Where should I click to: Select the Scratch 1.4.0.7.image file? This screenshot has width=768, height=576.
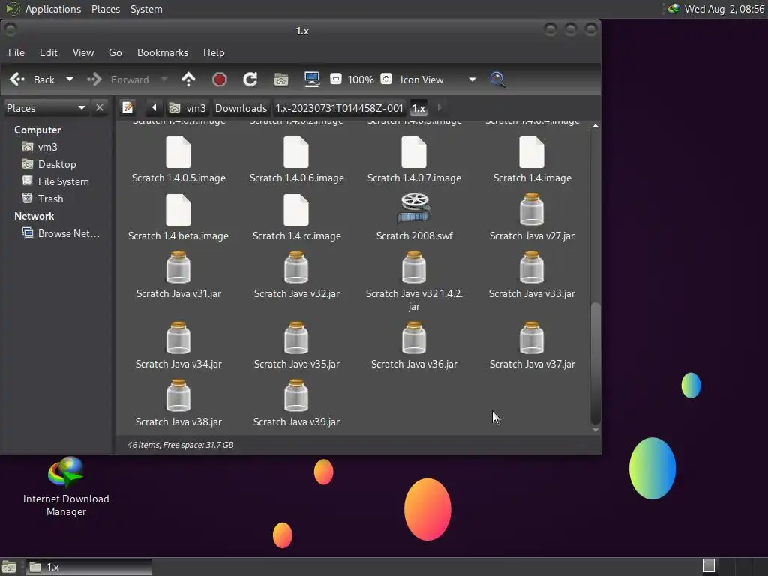pos(414,160)
